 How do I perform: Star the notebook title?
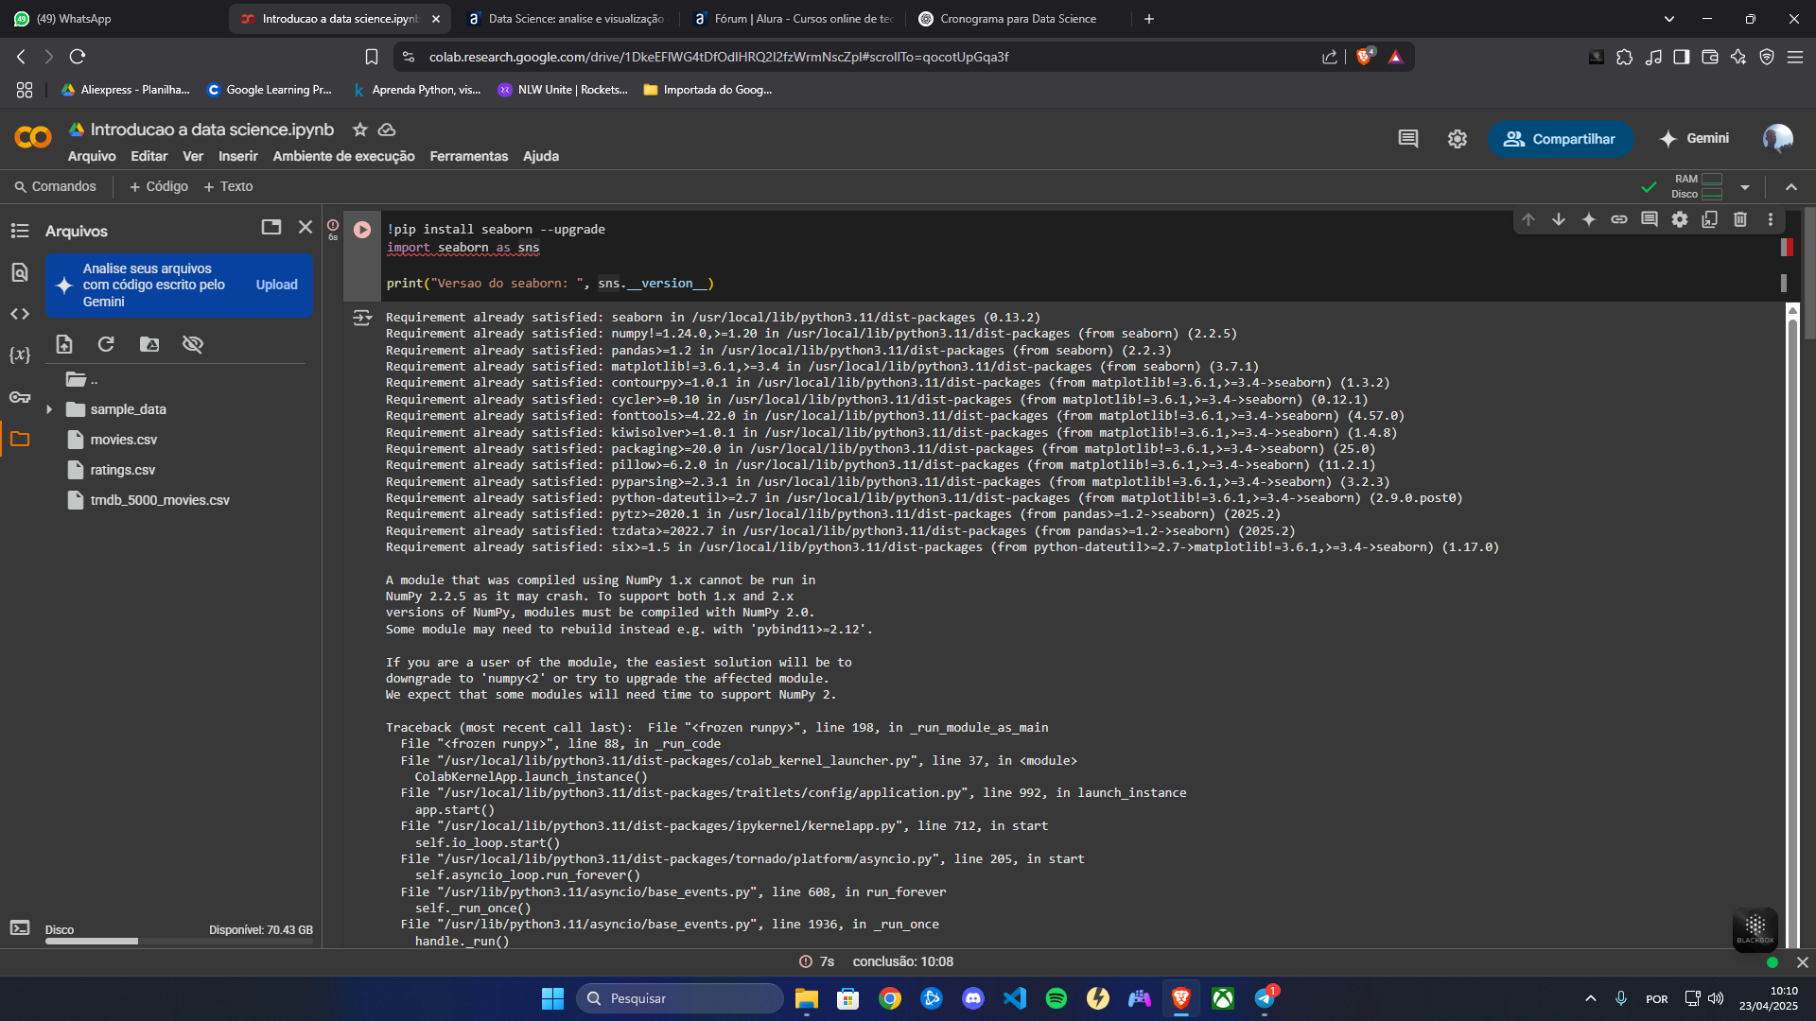coord(359,130)
